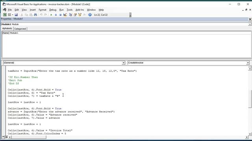Open the Edit menu
Viewport: 252px width, 141px height.
17,10
